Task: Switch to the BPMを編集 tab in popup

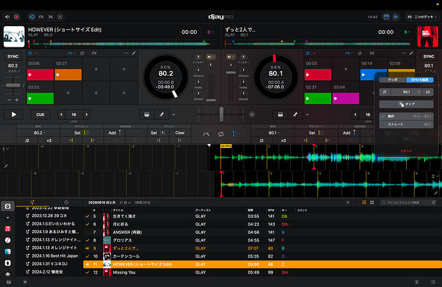Action: point(420,80)
